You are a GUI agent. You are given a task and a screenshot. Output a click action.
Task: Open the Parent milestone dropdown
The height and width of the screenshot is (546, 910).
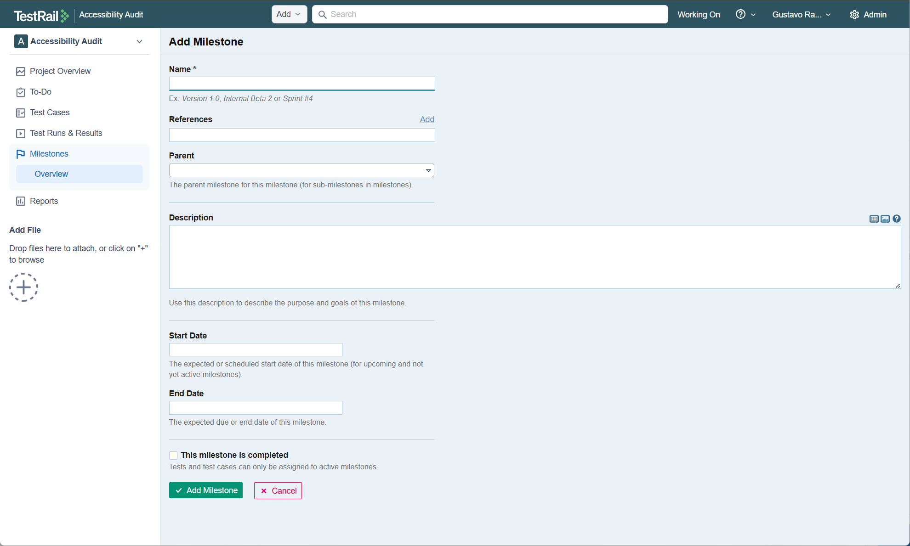[x=301, y=170]
